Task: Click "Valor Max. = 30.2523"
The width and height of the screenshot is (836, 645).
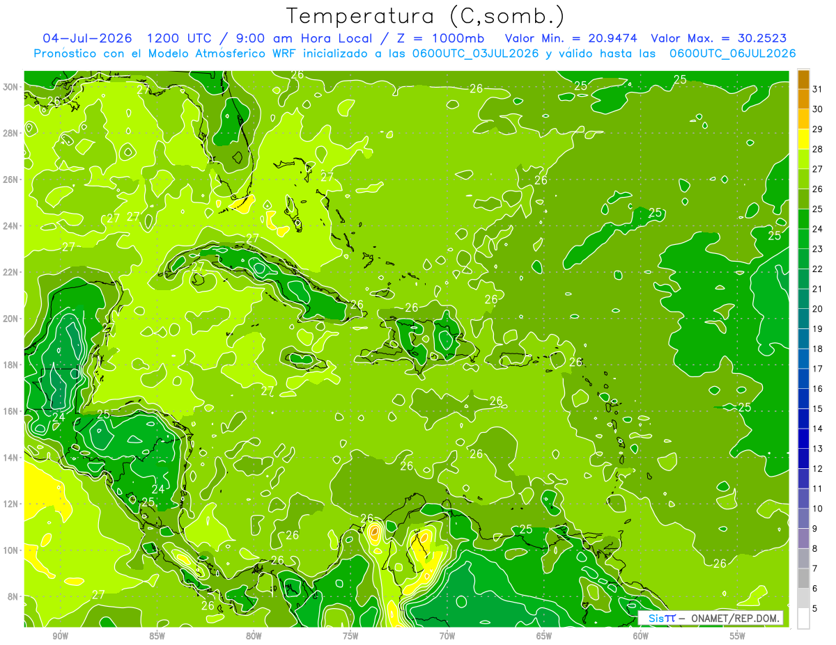Action: click(x=719, y=38)
